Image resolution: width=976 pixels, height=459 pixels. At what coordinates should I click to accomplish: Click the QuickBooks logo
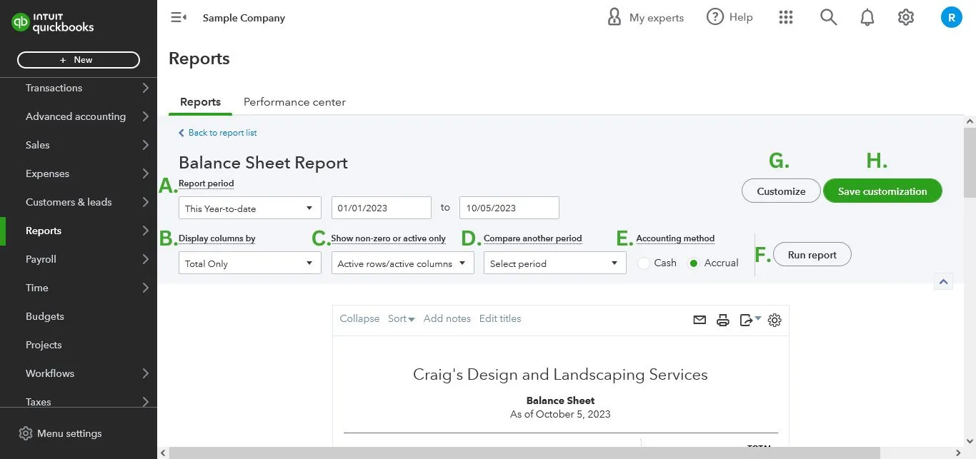[x=53, y=23]
